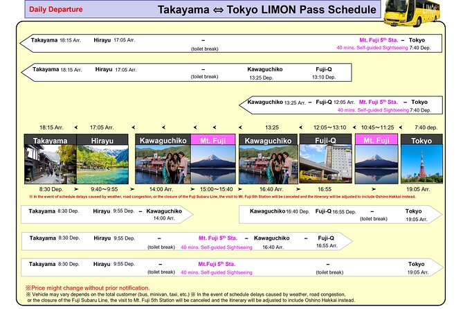Click the yellow LIMON bus picture
Screen dimensions: 463x309
pos(412,12)
